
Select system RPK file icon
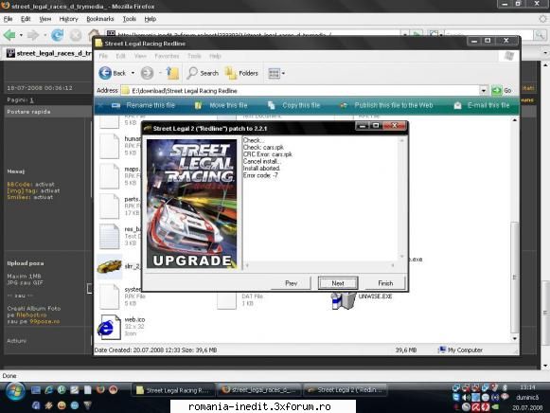(x=110, y=296)
